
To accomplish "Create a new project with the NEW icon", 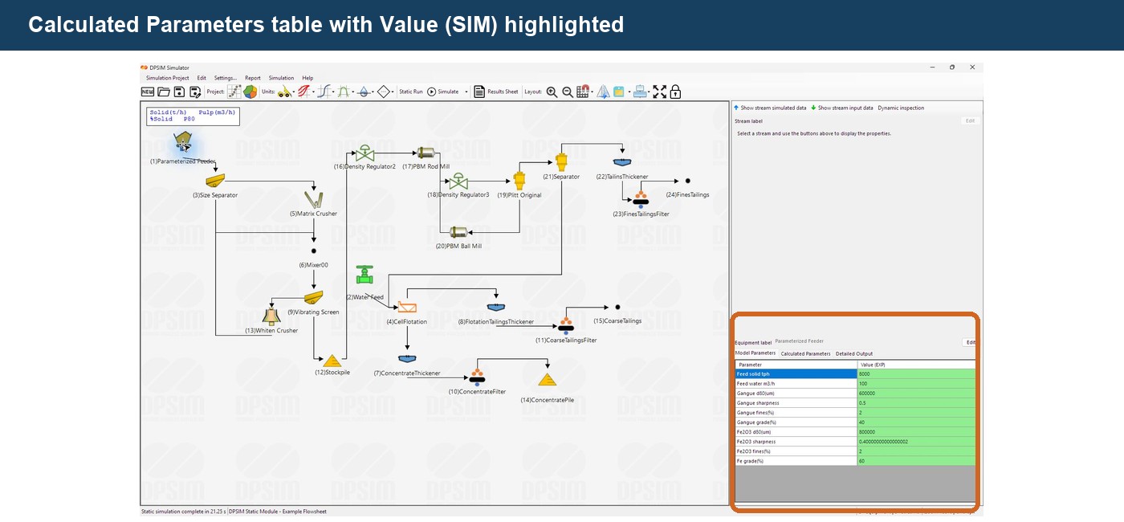I will click(147, 92).
